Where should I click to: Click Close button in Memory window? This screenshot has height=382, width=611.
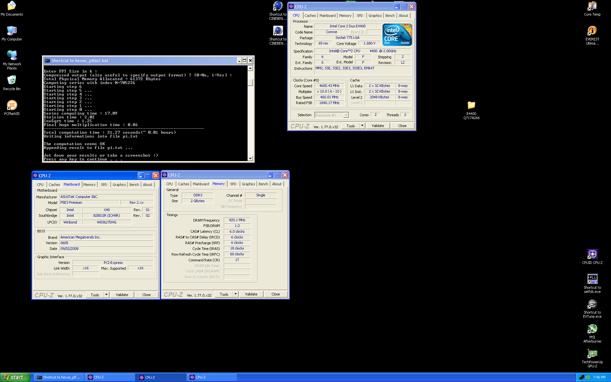[x=276, y=294]
